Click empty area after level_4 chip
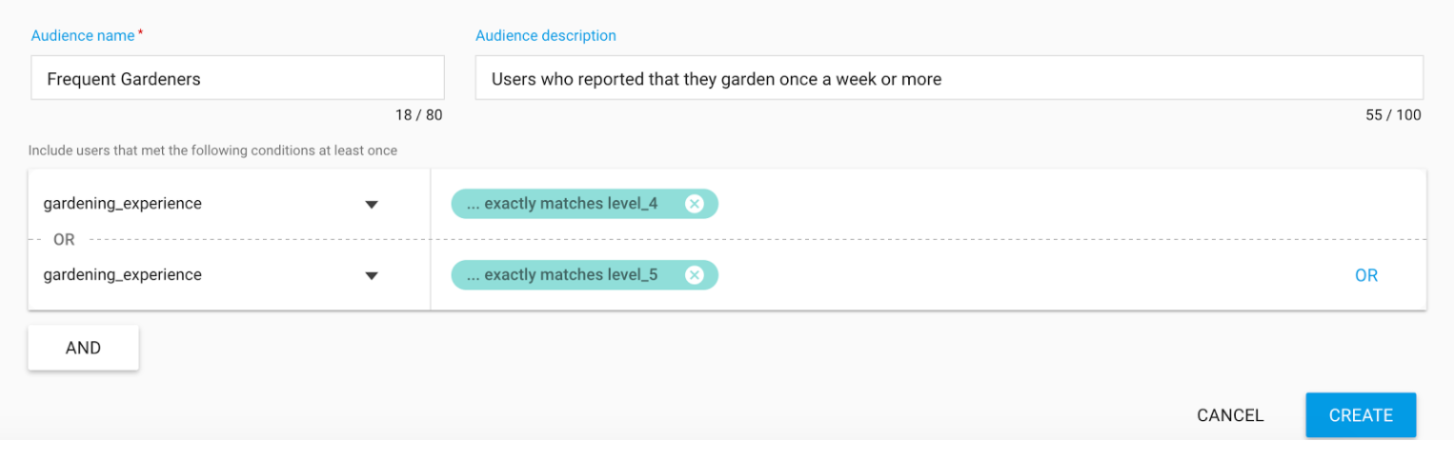 (1048, 204)
